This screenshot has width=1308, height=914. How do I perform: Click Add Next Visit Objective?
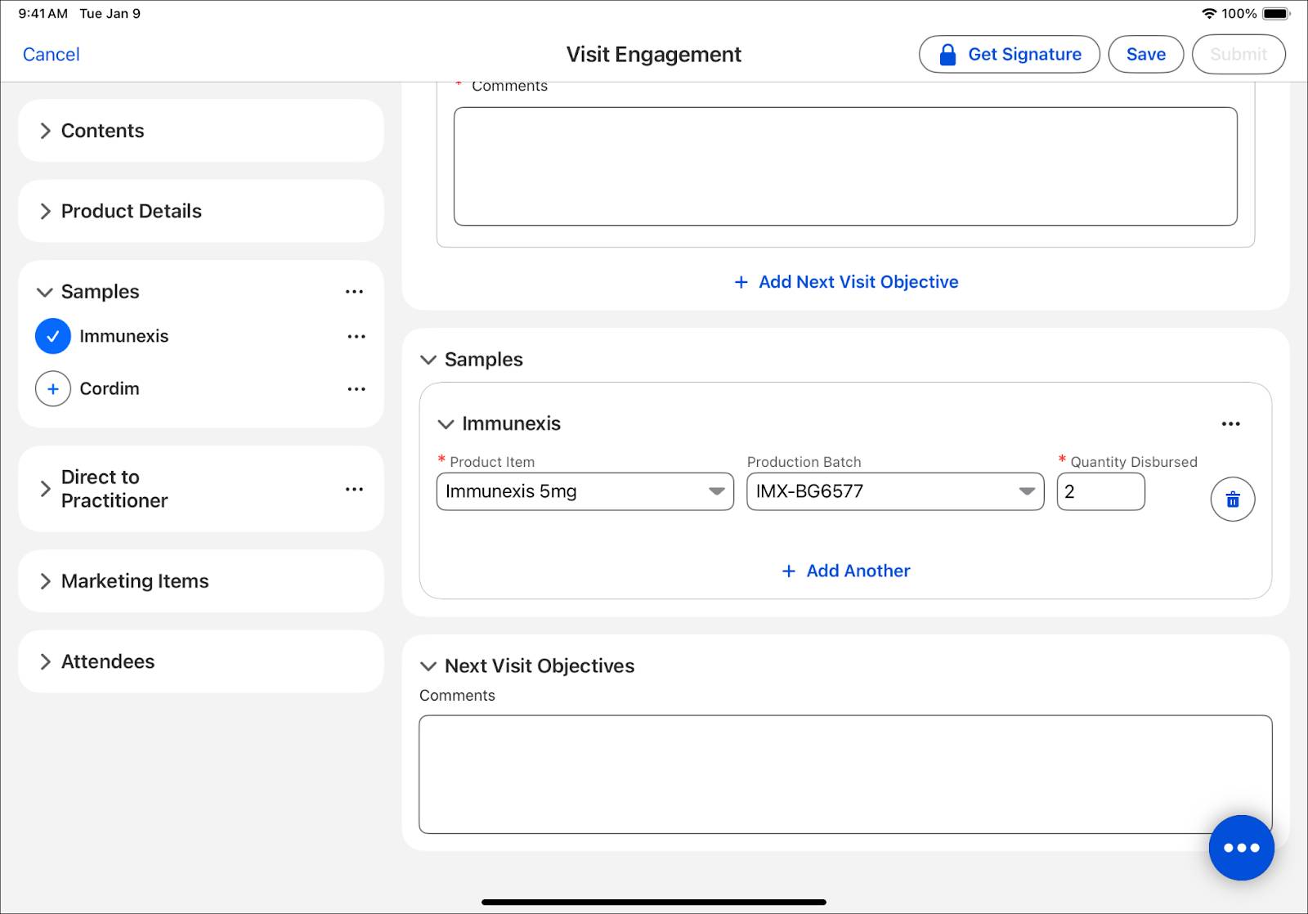point(845,281)
